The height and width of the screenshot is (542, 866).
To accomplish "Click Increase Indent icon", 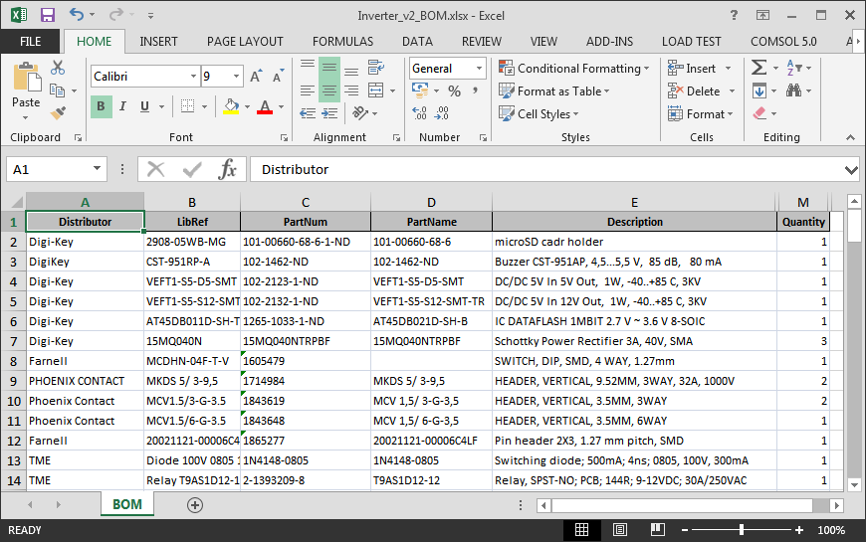I will [x=329, y=113].
